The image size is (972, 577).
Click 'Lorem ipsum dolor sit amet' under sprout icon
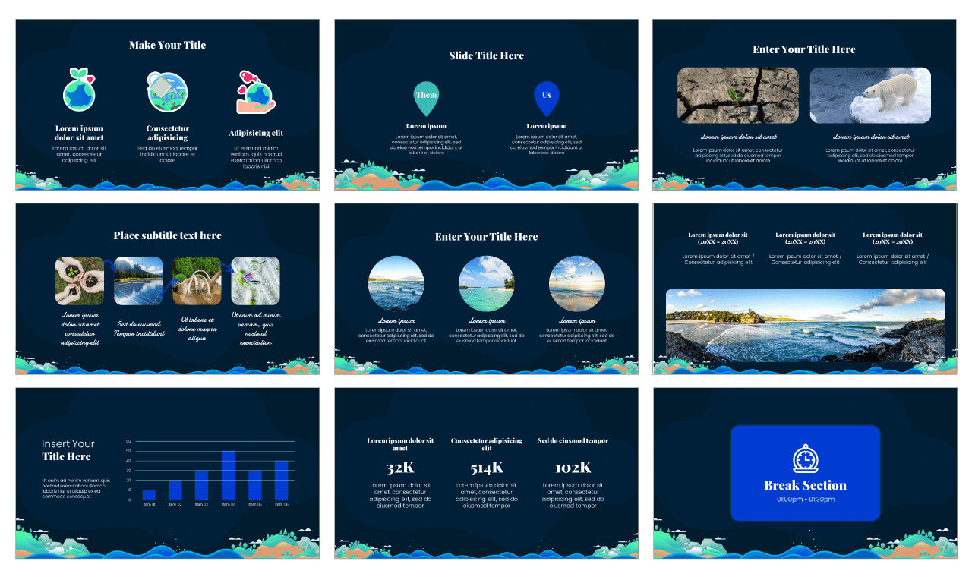click(79, 134)
